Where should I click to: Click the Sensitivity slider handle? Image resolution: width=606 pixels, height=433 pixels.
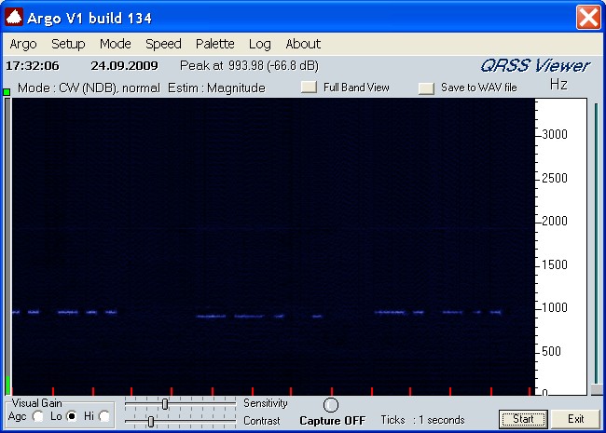coord(165,404)
